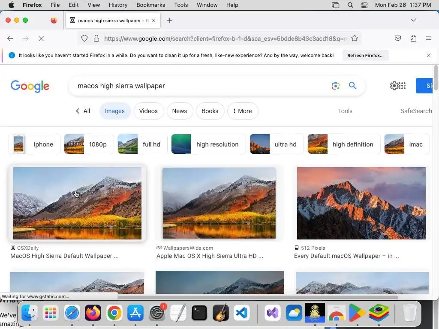Click the Google search magnifier button
This screenshot has width=439, height=329.
pos(352,86)
